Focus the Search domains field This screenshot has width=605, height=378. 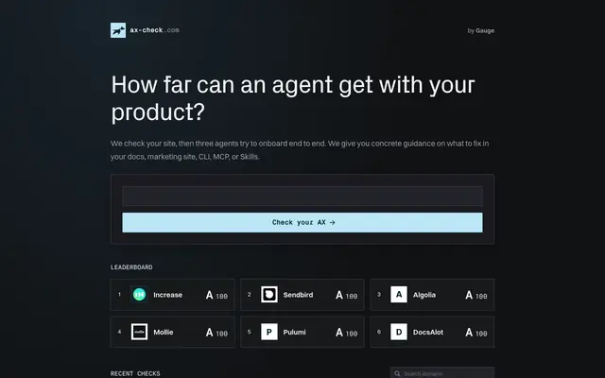(x=442, y=373)
